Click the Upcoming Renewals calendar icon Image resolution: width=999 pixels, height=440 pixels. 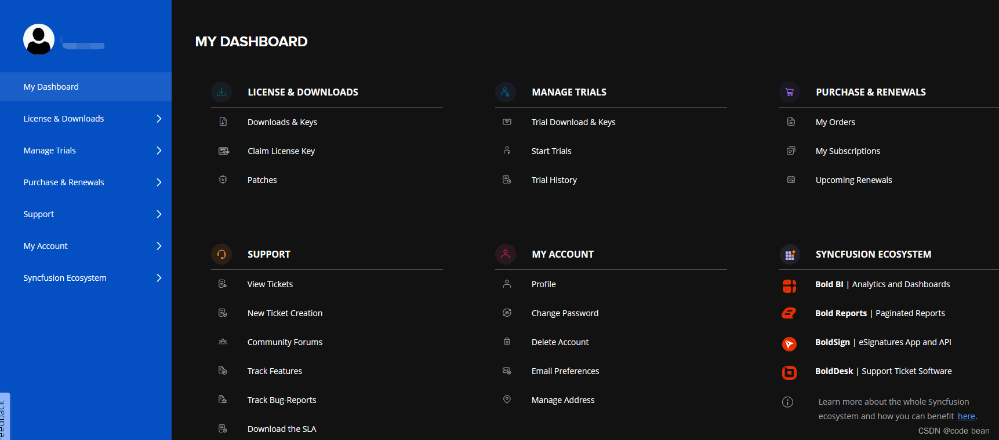791,179
